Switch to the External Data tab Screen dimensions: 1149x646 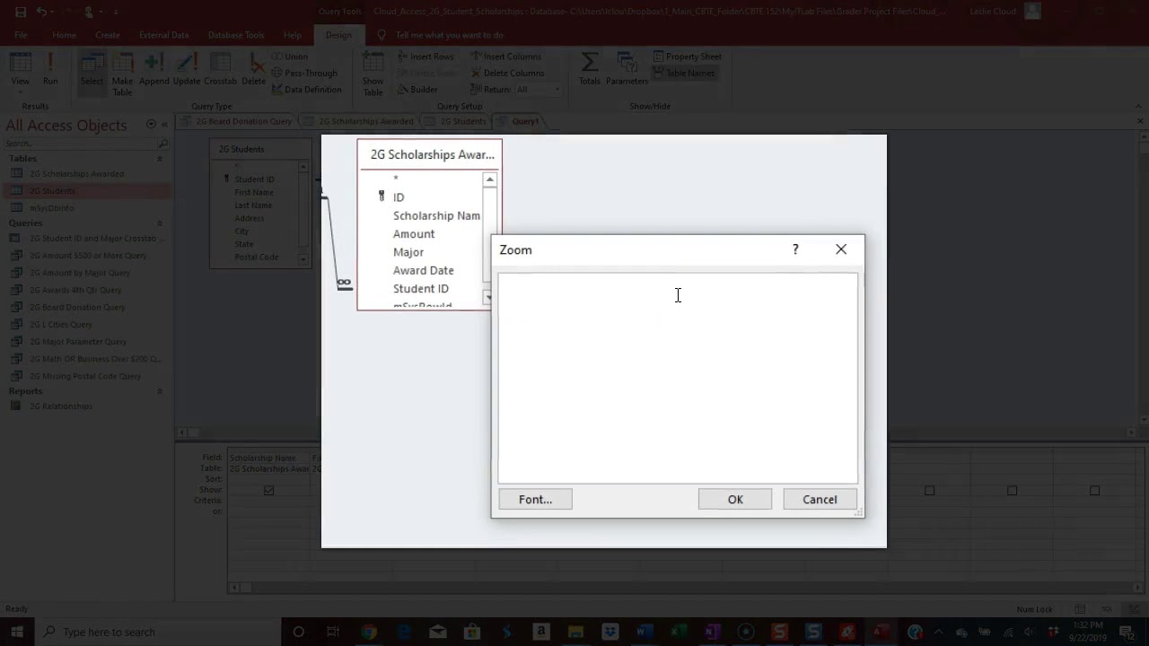tap(163, 35)
